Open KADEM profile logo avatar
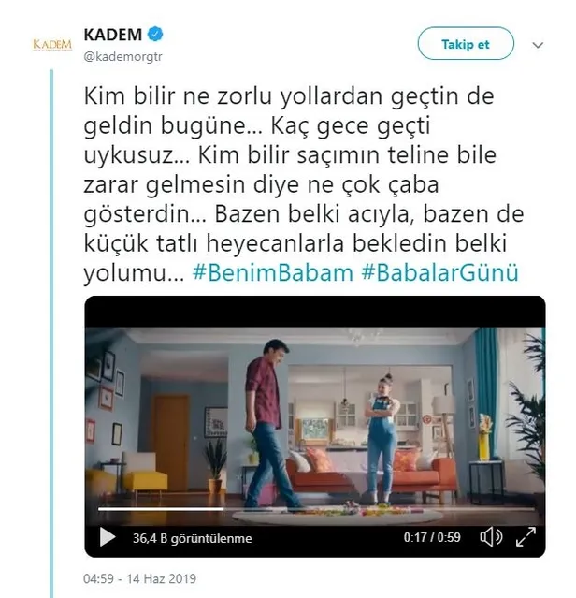Viewport: 576px width, 598px height. pos(52,45)
